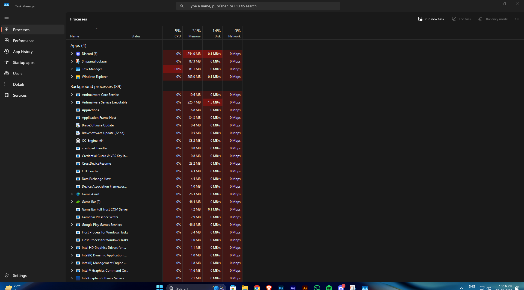Expand Antimalware Service Executable row
This screenshot has width=524, height=290.
coord(72,102)
